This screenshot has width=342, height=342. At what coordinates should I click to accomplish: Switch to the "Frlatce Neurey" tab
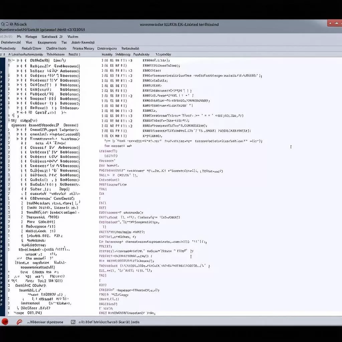(83, 48)
